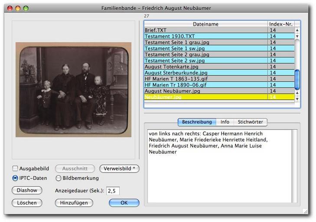Click the file list scrollbar thumb
The height and width of the screenshot is (222, 316).
297,80
